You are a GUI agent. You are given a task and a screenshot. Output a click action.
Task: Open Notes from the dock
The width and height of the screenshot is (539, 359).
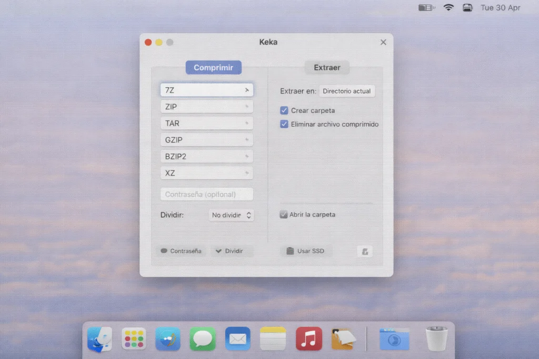pos(273,339)
